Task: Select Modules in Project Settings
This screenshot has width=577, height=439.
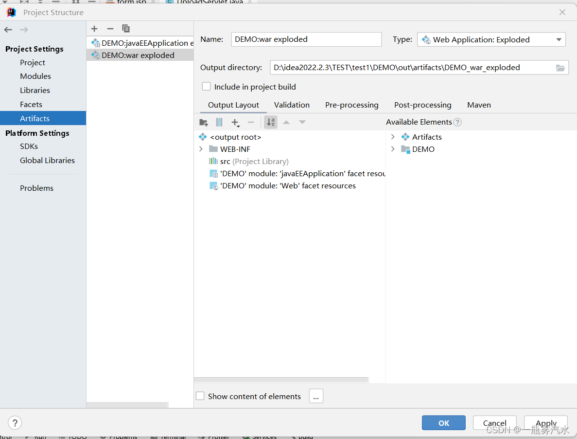Action: pos(35,76)
